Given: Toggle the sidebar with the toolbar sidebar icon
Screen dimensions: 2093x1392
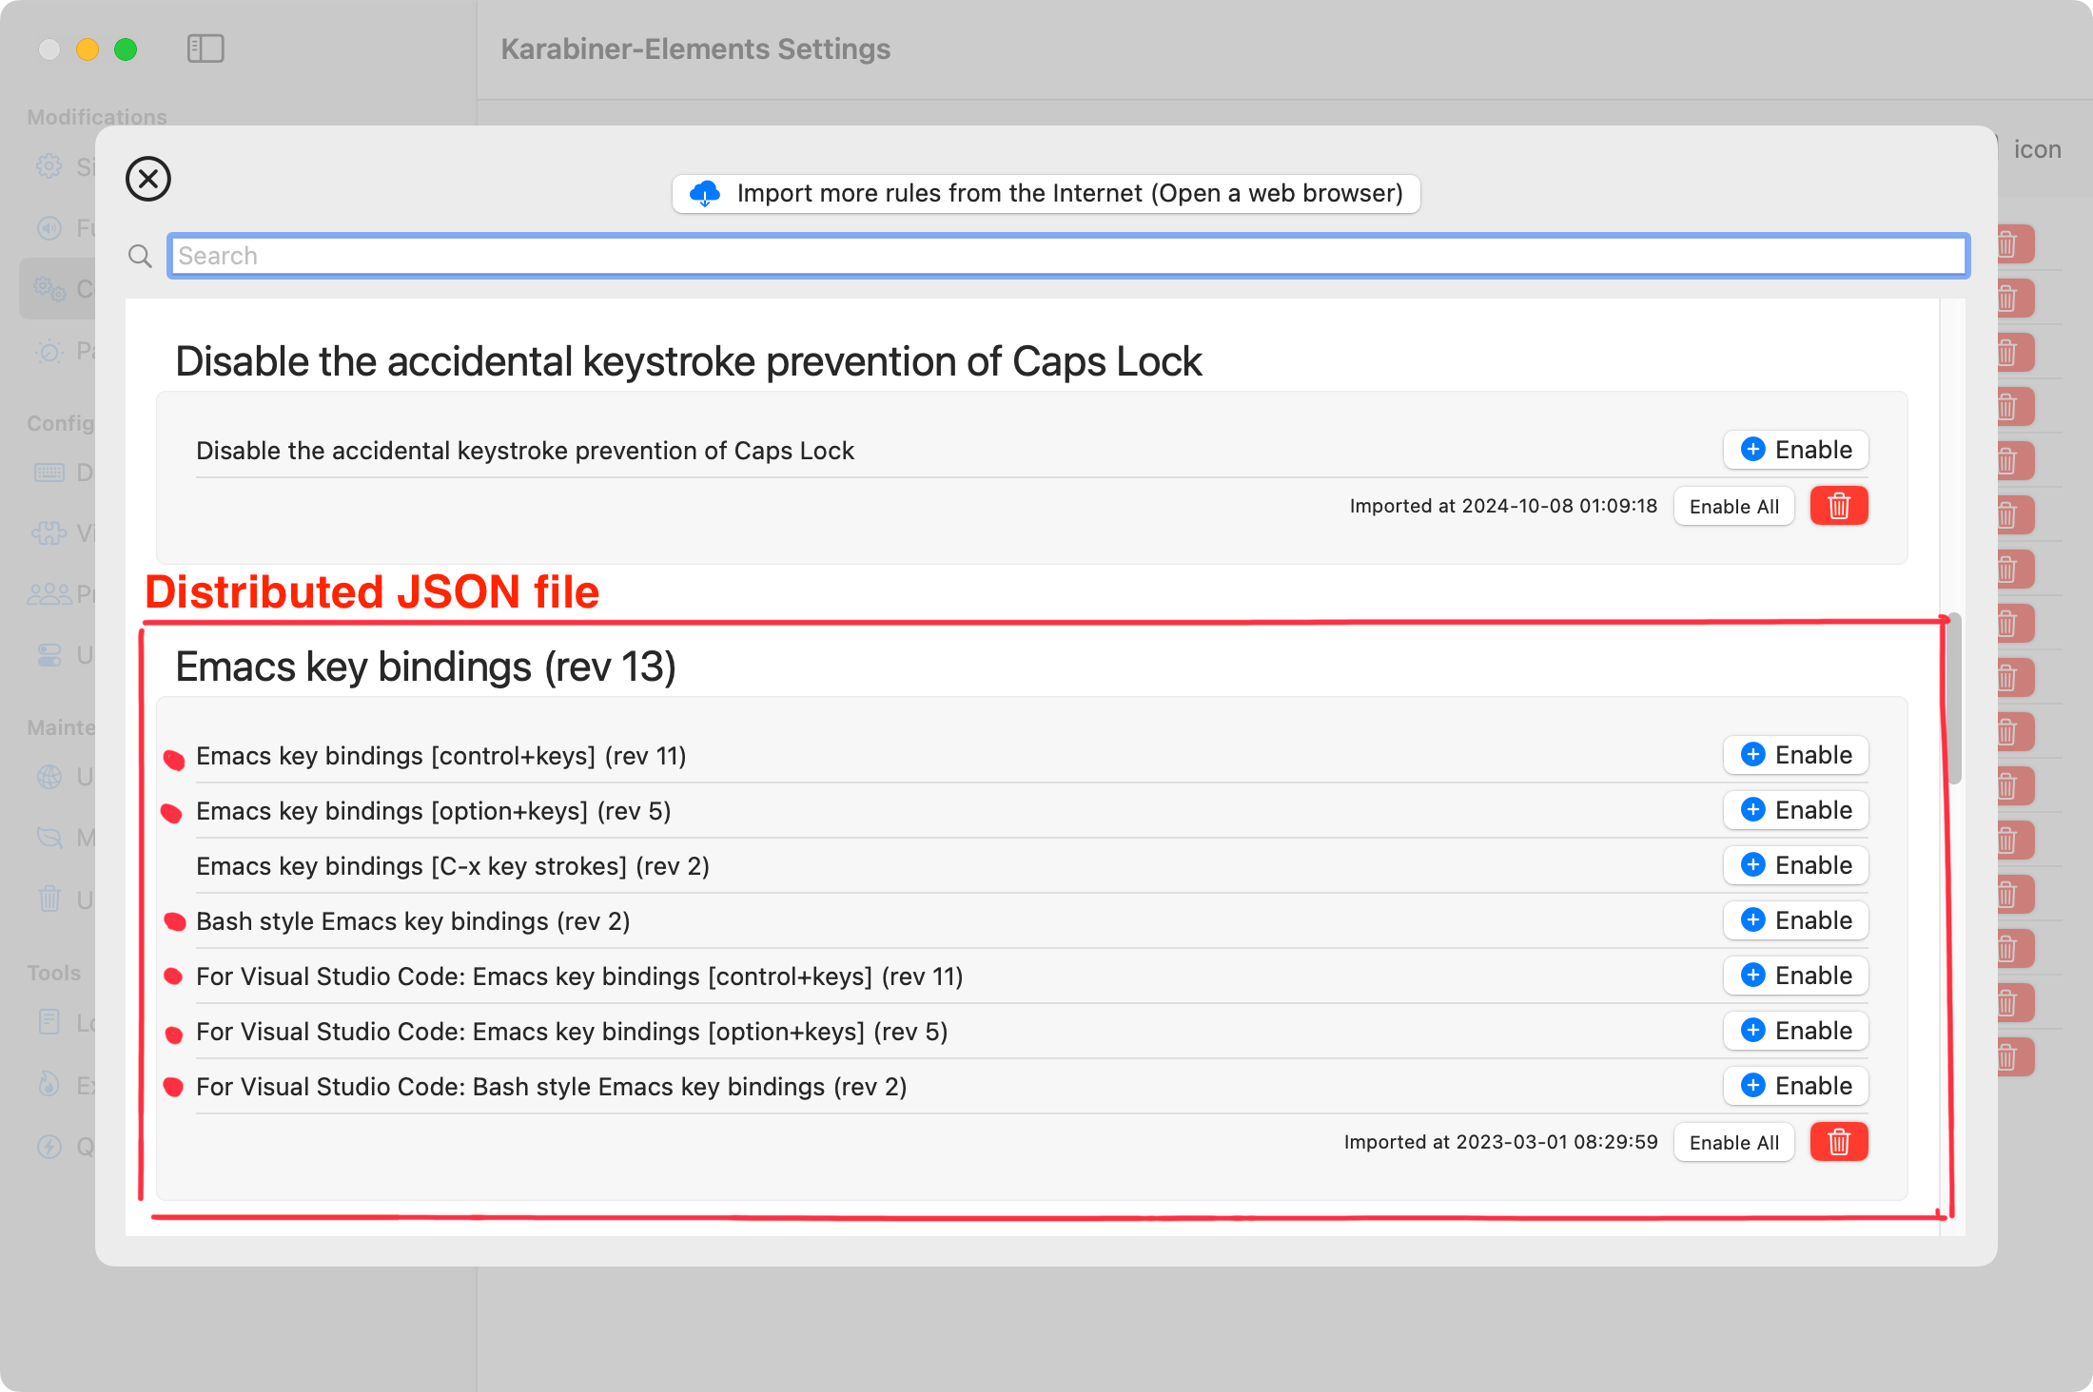Looking at the screenshot, I should (205, 48).
